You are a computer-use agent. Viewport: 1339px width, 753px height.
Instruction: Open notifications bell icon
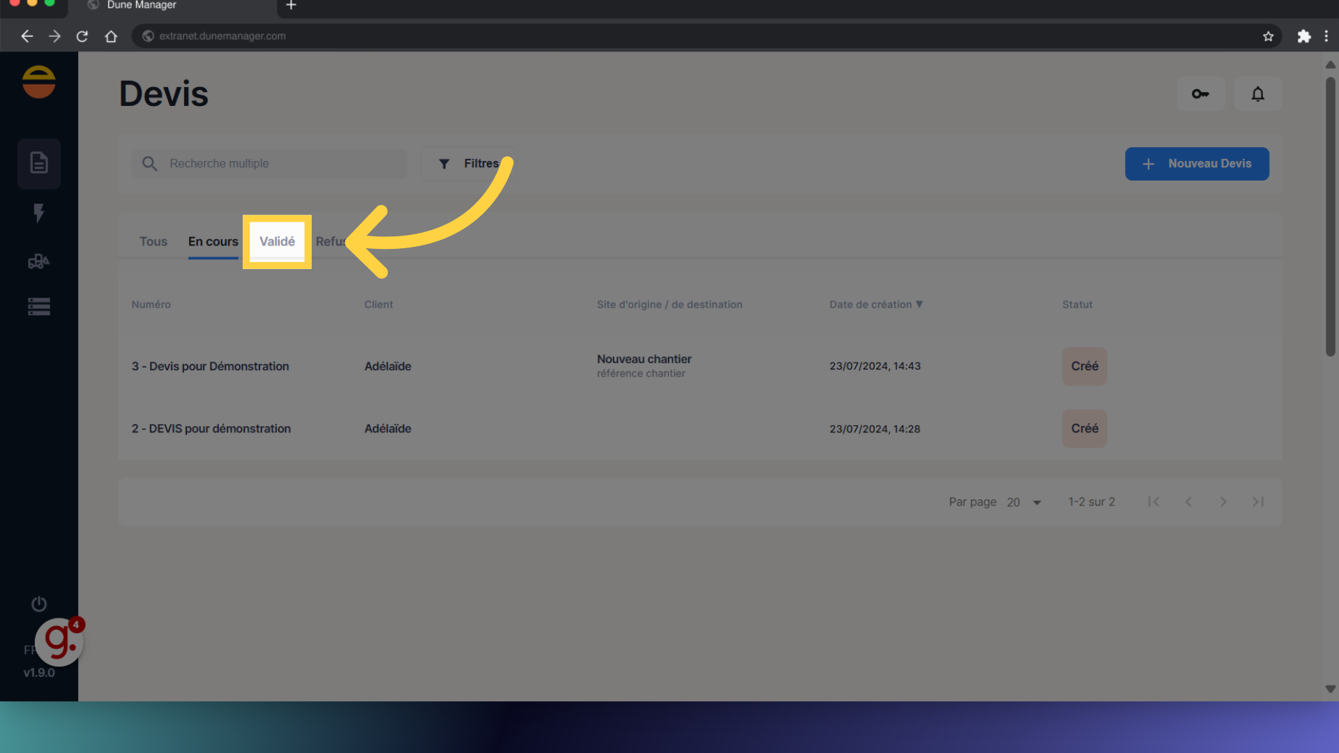[x=1257, y=93]
